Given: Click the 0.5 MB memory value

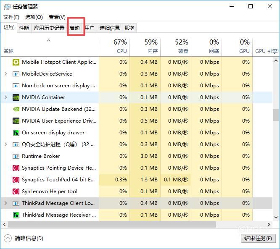Looking at the screenshot, I should coord(149,121).
